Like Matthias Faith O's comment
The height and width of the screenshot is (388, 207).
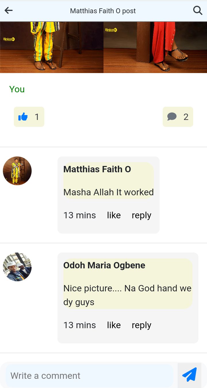[114, 215]
